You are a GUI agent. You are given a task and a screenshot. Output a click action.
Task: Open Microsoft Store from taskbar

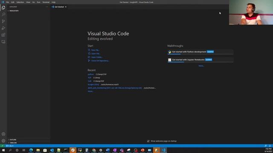tap(45, 150)
